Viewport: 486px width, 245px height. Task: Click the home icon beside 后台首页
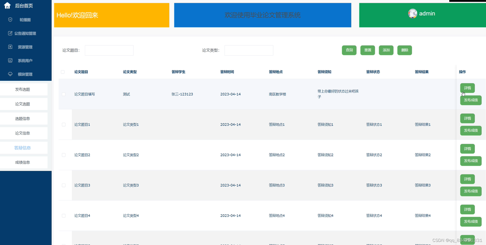[7, 5]
